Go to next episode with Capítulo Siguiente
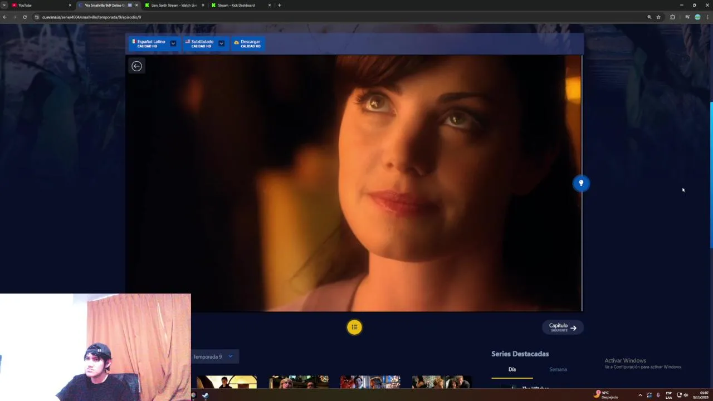Image resolution: width=713 pixels, height=401 pixels. pos(563,327)
